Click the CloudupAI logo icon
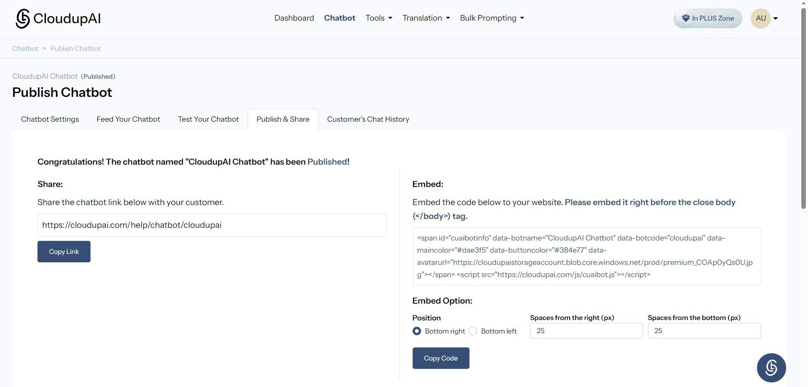This screenshot has height=387, width=808. tap(23, 19)
